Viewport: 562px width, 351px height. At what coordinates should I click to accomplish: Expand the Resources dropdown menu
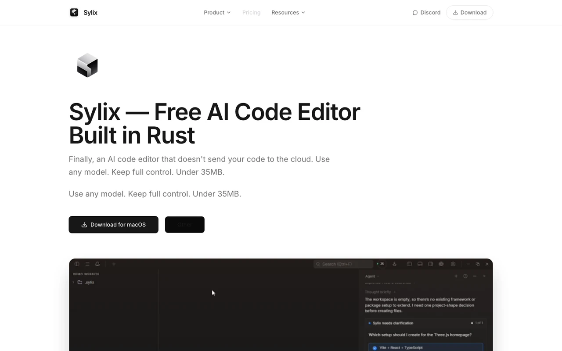(x=288, y=12)
